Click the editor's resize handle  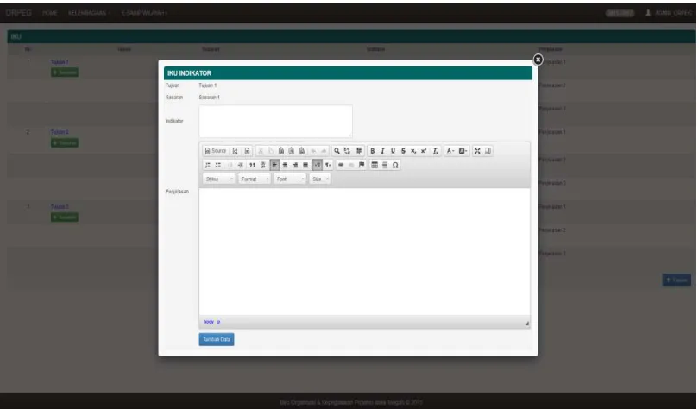tap(527, 324)
